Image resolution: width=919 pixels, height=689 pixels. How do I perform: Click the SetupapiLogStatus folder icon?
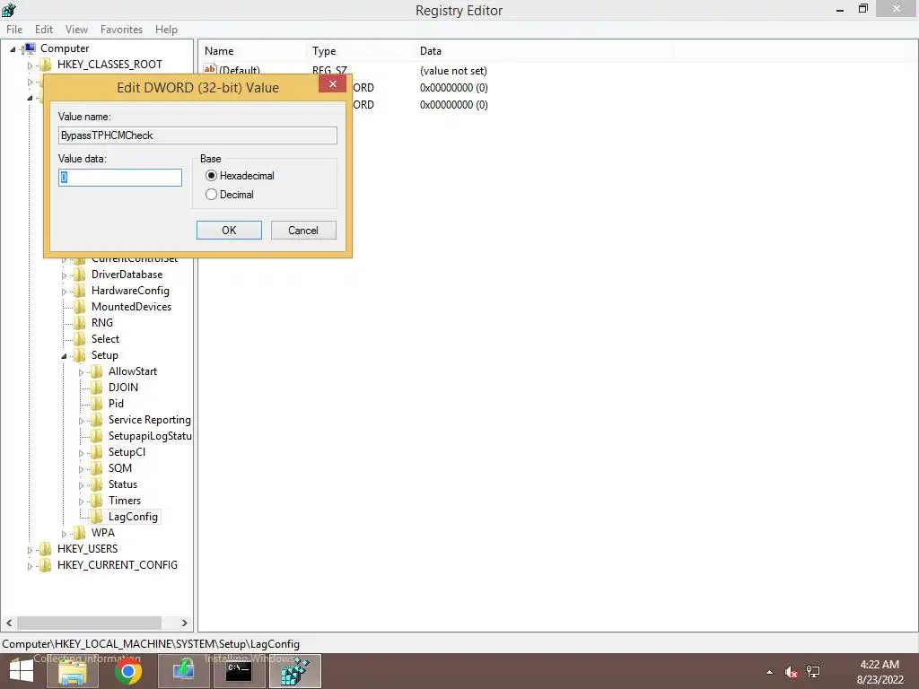96,435
